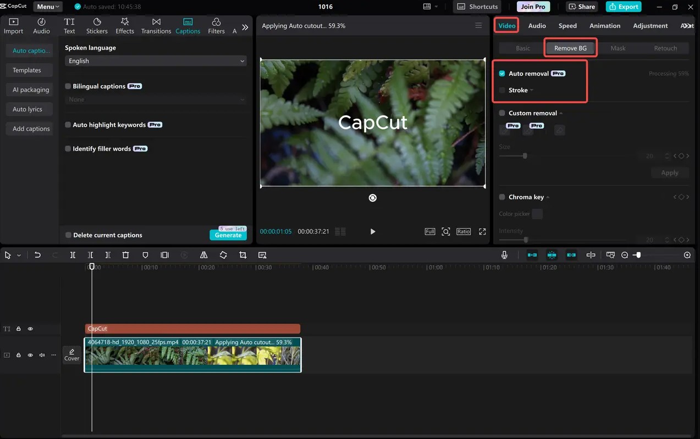Click the microphone record voiceover icon
This screenshot has width=700, height=439.
504,255
